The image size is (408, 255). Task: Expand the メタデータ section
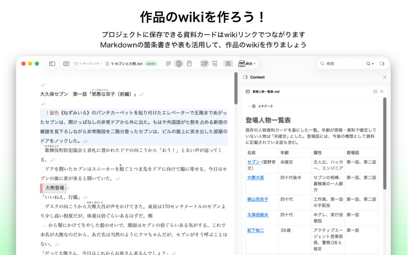pyautogui.click(x=249, y=106)
